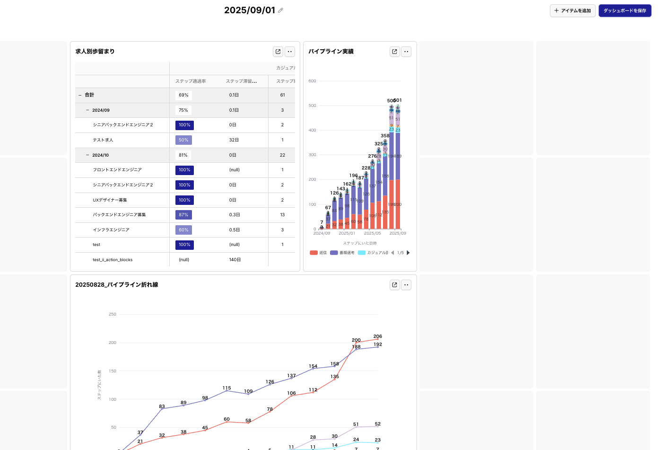Screen dimensions: 670x450
Task: Open more options menu for パイプライン実績
Action: click(406, 52)
